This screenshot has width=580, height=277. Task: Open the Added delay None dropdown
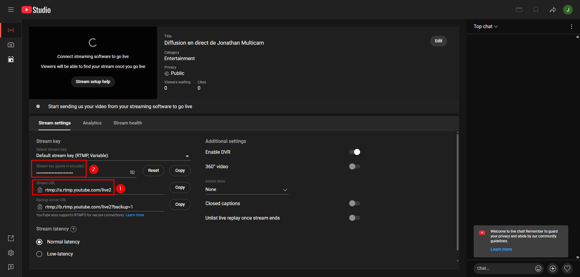coord(247,189)
